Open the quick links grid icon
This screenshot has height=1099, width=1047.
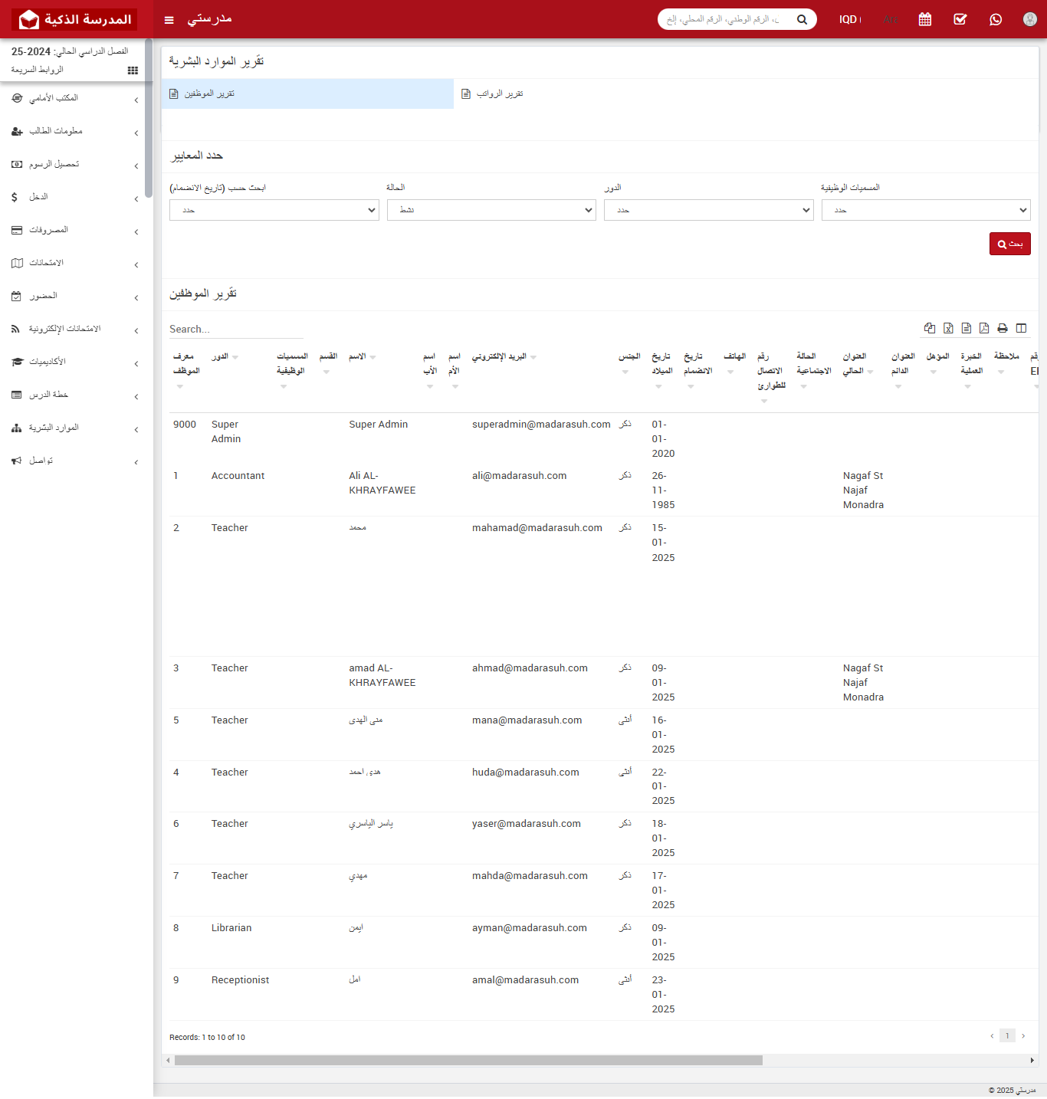pos(133,71)
